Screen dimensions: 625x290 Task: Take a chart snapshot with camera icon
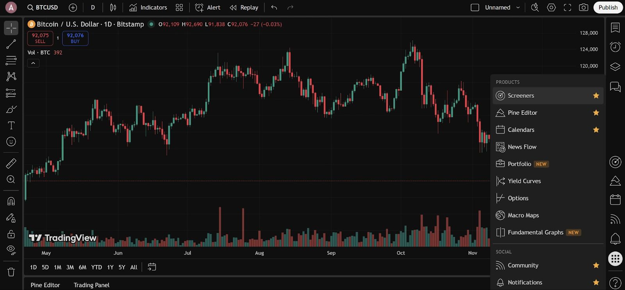pos(583,7)
